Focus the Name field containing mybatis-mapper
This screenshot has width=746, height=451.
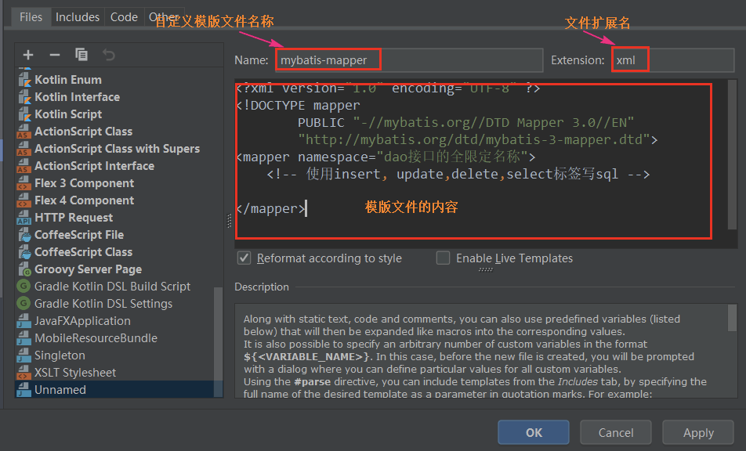tap(409, 60)
